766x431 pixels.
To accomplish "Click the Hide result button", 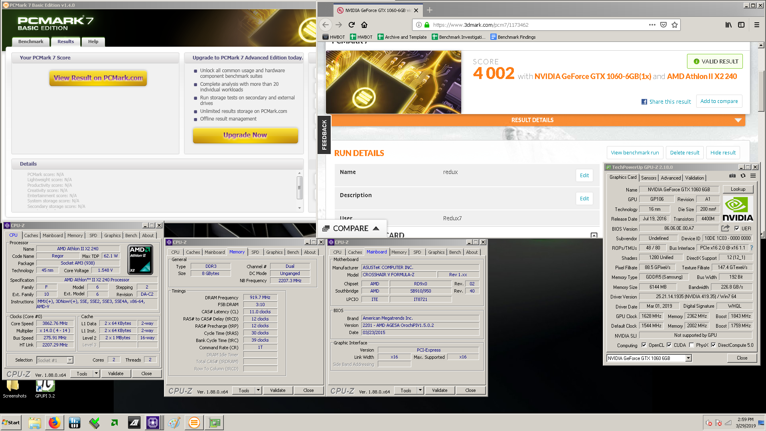I will coord(723,152).
